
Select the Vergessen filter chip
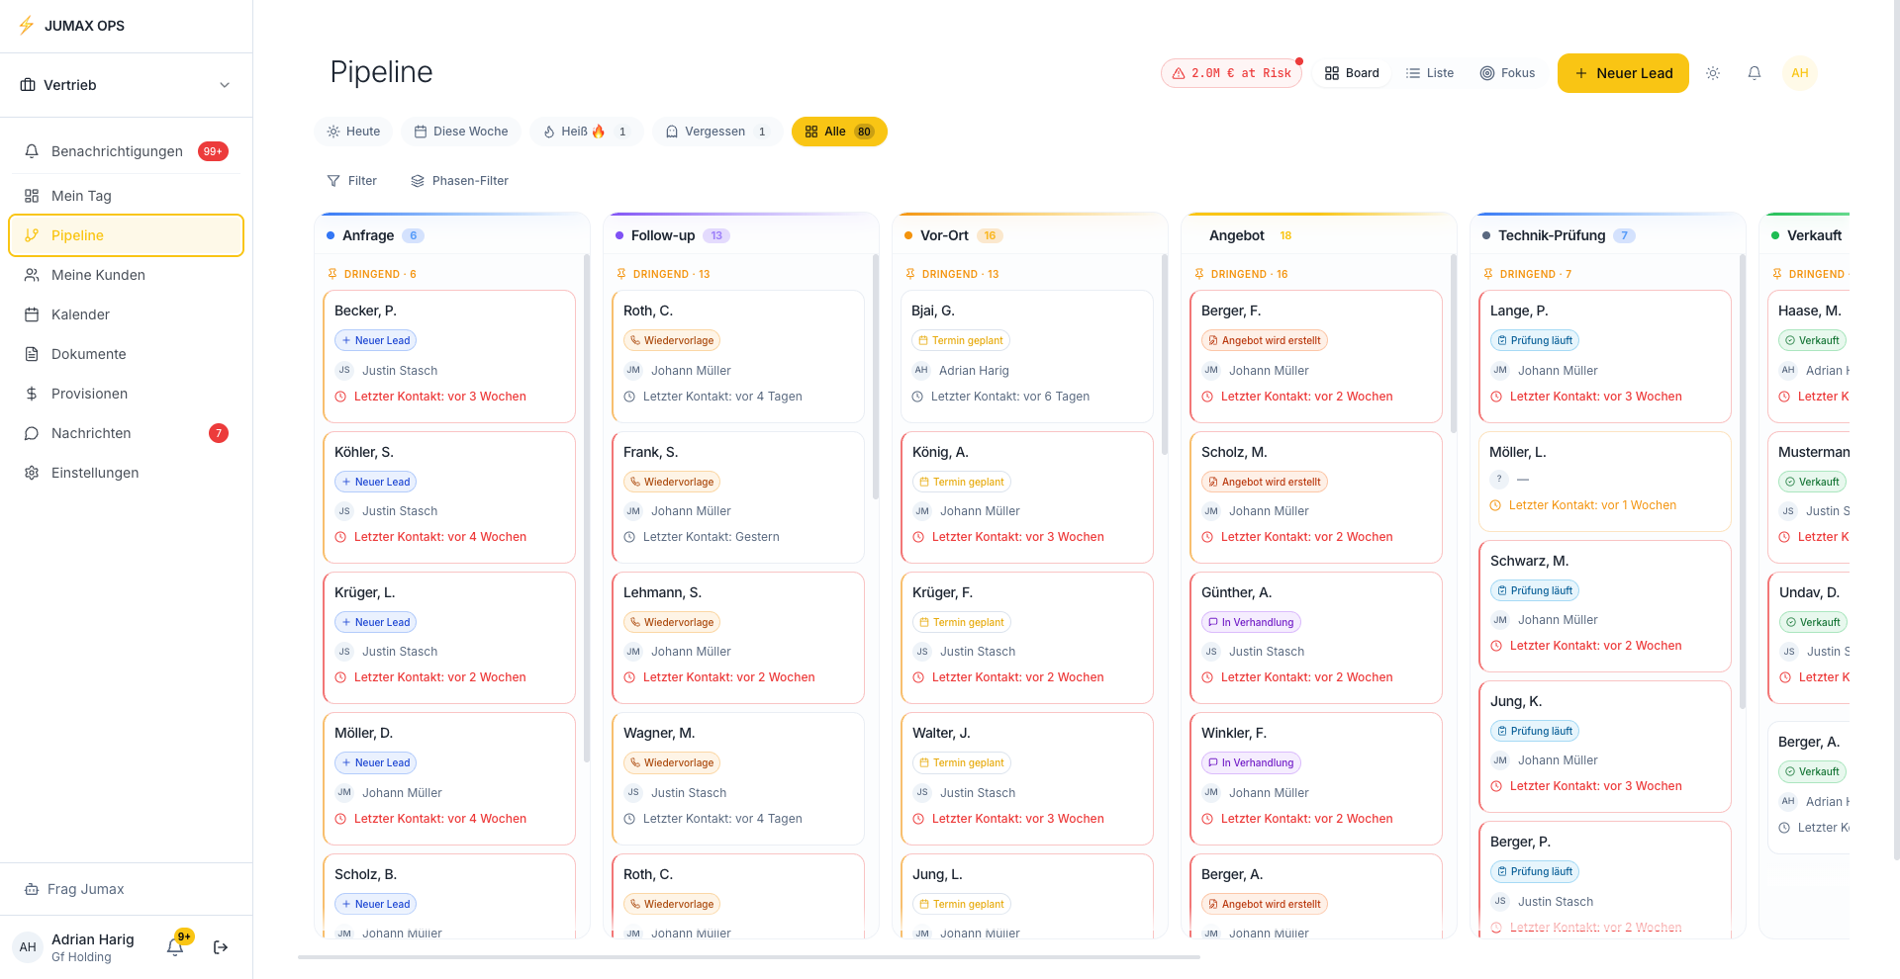[716, 132]
